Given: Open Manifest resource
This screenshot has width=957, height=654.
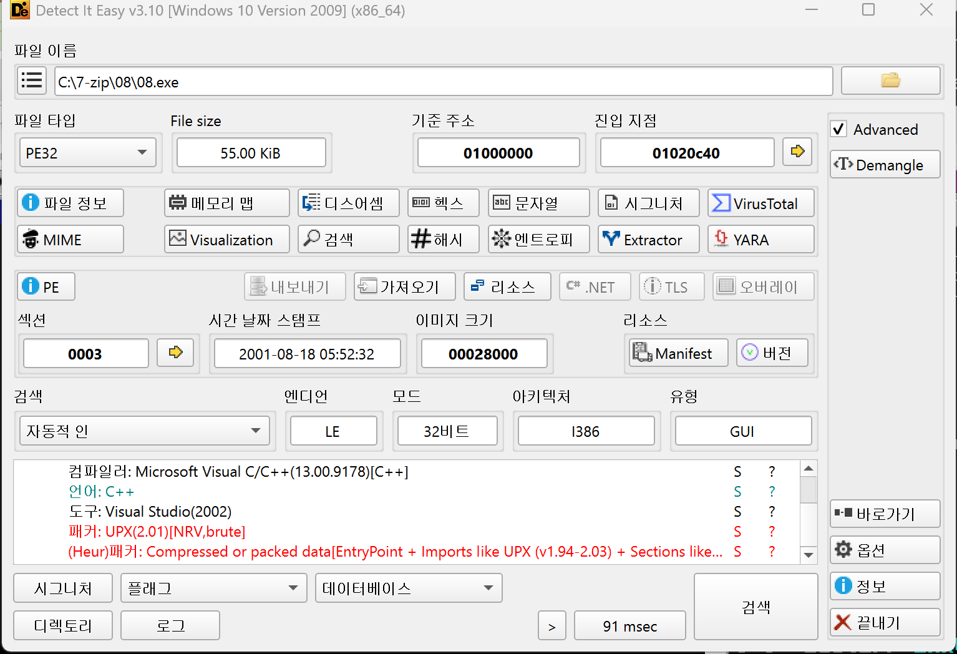Looking at the screenshot, I should tap(678, 353).
